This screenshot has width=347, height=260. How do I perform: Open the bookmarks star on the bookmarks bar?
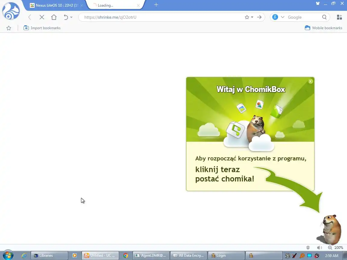[9, 28]
